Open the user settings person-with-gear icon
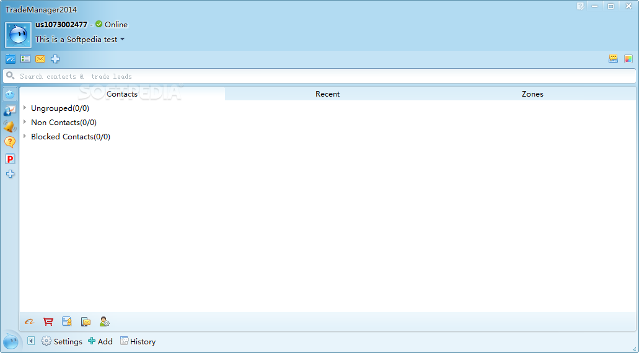This screenshot has height=353, width=639. 105,321
